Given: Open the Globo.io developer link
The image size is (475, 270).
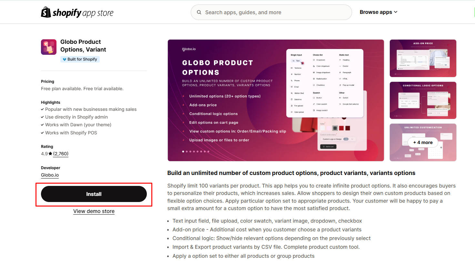Looking at the screenshot, I should tap(49, 175).
